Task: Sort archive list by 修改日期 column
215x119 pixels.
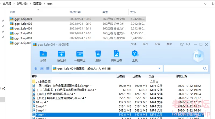Action: coord(182,76)
